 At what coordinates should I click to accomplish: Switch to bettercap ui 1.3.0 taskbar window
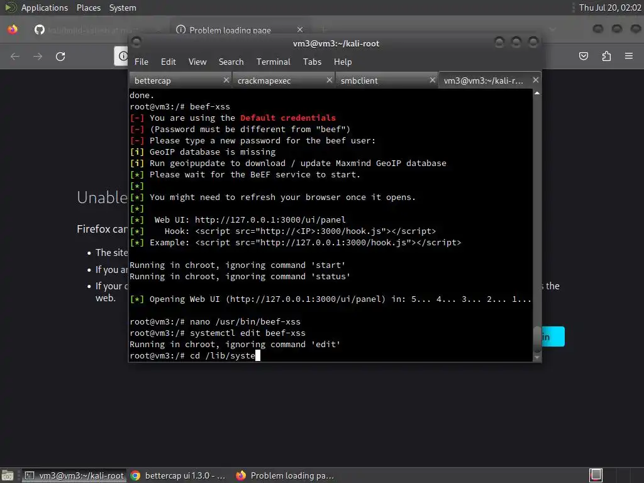pyautogui.click(x=179, y=475)
